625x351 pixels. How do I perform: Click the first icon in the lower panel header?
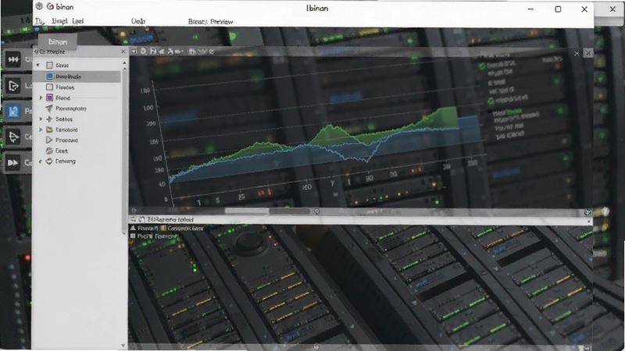click(134, 219)
